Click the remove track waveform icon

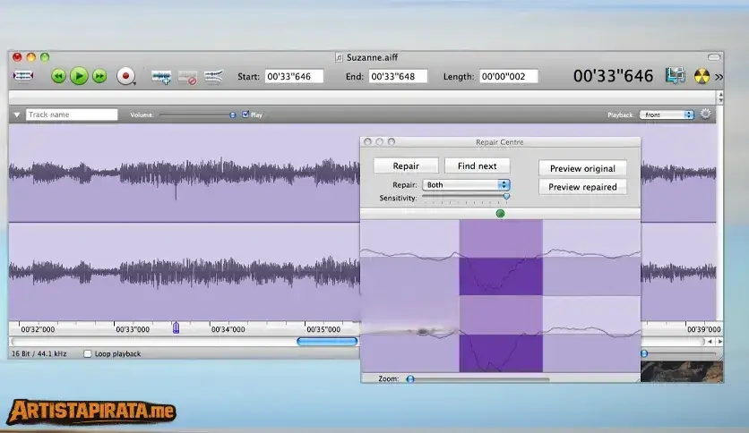pos(187,77)
